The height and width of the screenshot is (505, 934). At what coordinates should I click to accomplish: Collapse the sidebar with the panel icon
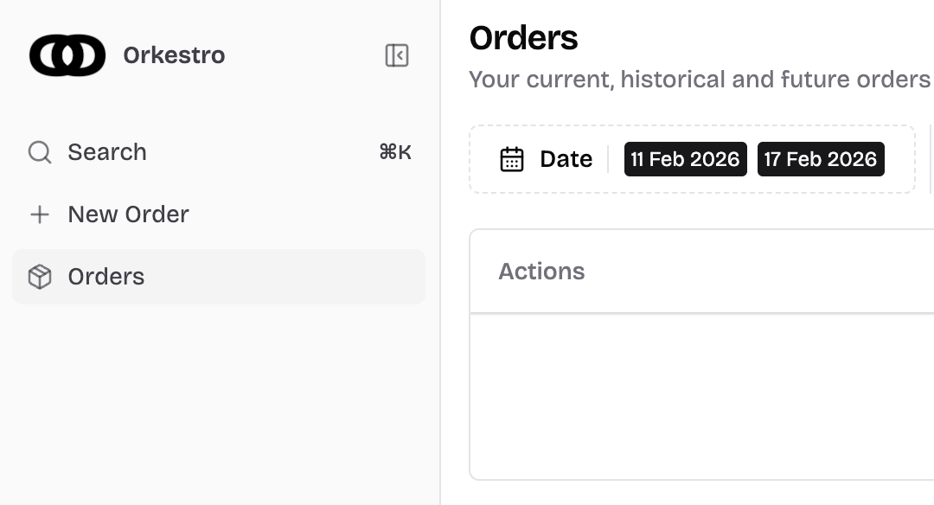pyautogui.click(x=397, y=55)
